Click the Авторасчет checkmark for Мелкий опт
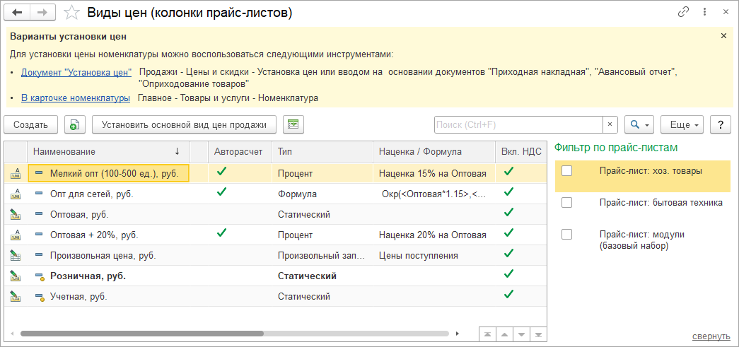This screenshot has width=739, height=347. (x=221, y=172)
